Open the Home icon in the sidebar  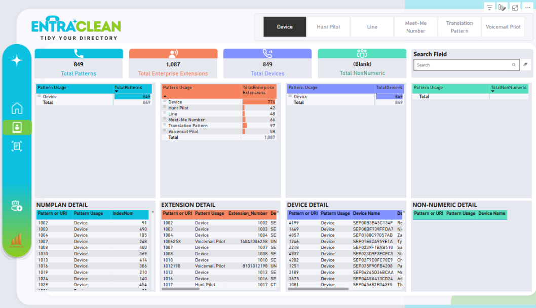[17, 108]
